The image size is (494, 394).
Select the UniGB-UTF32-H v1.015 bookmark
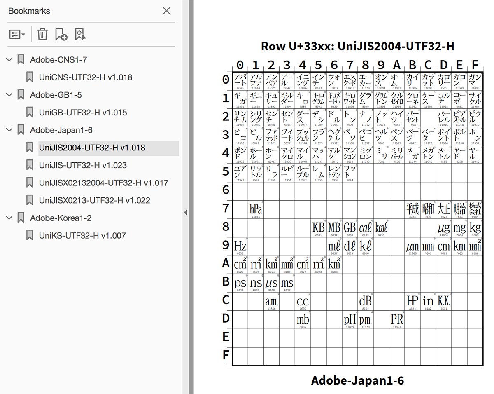click(x=83, y=113)
